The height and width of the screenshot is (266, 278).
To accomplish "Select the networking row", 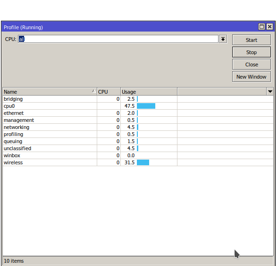I will (x=138, y=127).
